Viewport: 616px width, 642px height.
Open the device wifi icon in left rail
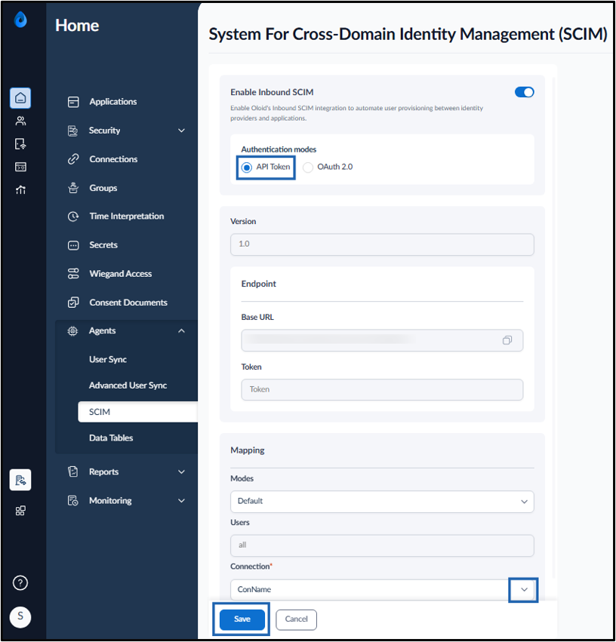click(x=20, y=144)
